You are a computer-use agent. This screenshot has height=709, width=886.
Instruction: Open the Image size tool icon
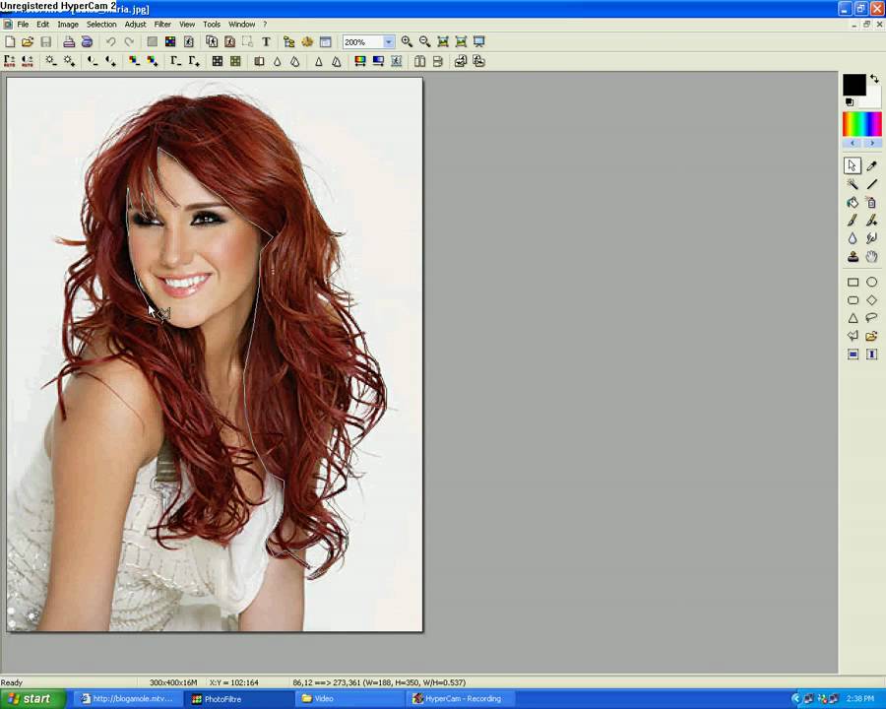point(212,41)
